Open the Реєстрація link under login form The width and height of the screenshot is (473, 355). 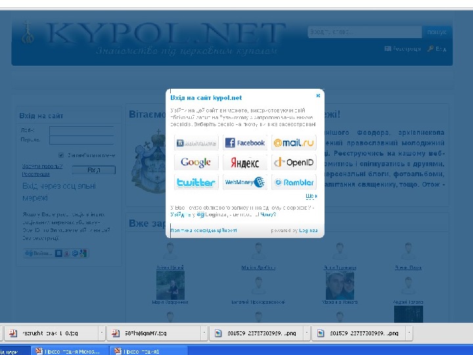pos(36,174)
